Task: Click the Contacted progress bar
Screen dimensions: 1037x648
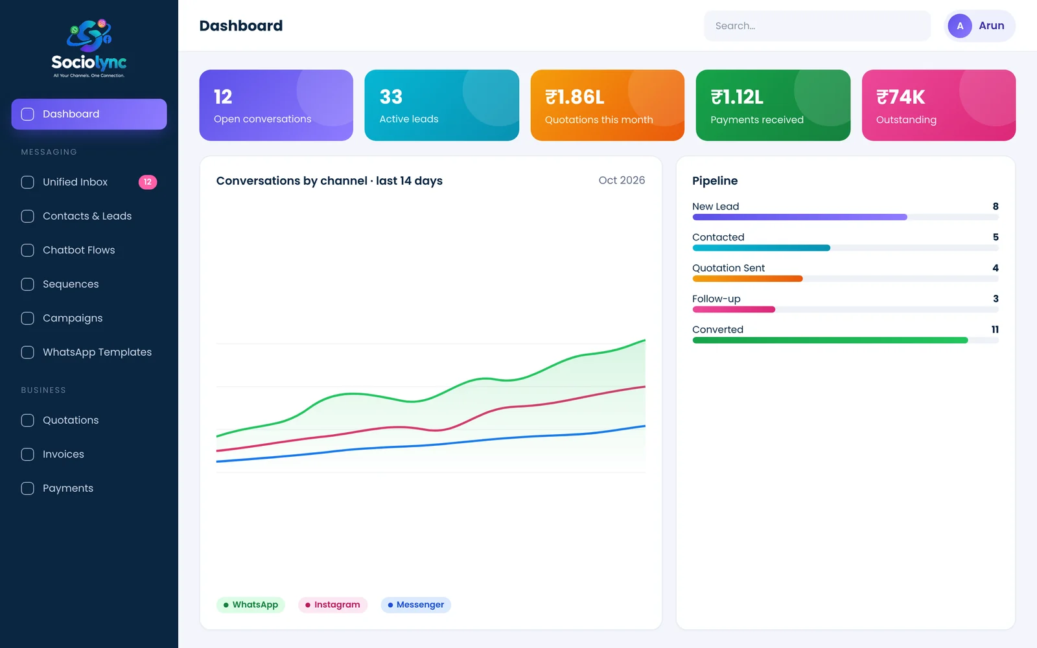Action: [x=845, y=248]
